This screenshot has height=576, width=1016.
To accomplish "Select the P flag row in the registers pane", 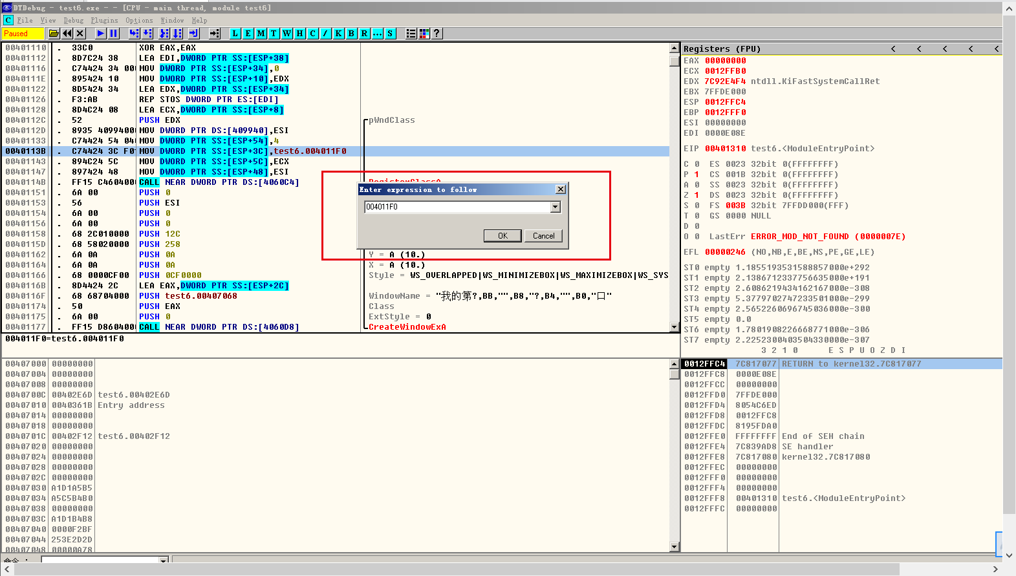I will [691, 175].
